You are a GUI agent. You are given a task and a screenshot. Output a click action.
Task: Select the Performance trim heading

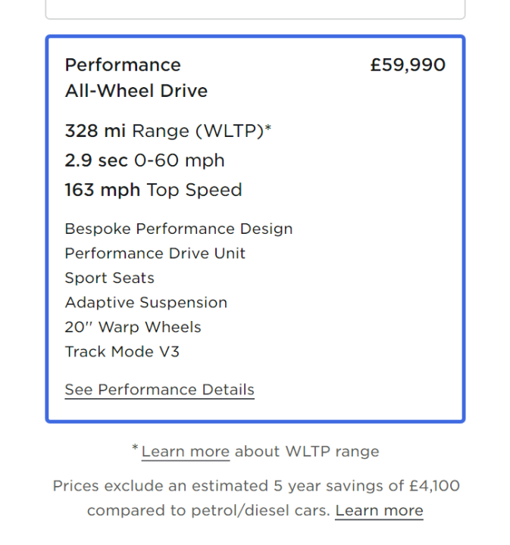point(123,65)
